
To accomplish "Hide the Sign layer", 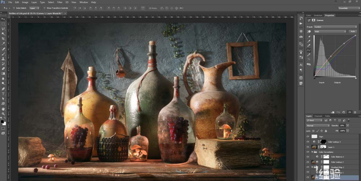I will pos(308,137).
